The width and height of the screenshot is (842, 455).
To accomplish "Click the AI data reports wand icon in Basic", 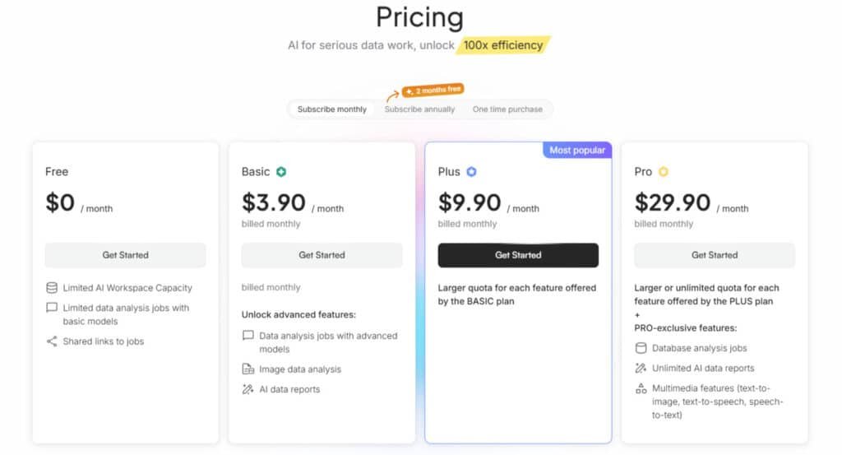I will coord(248,389).
